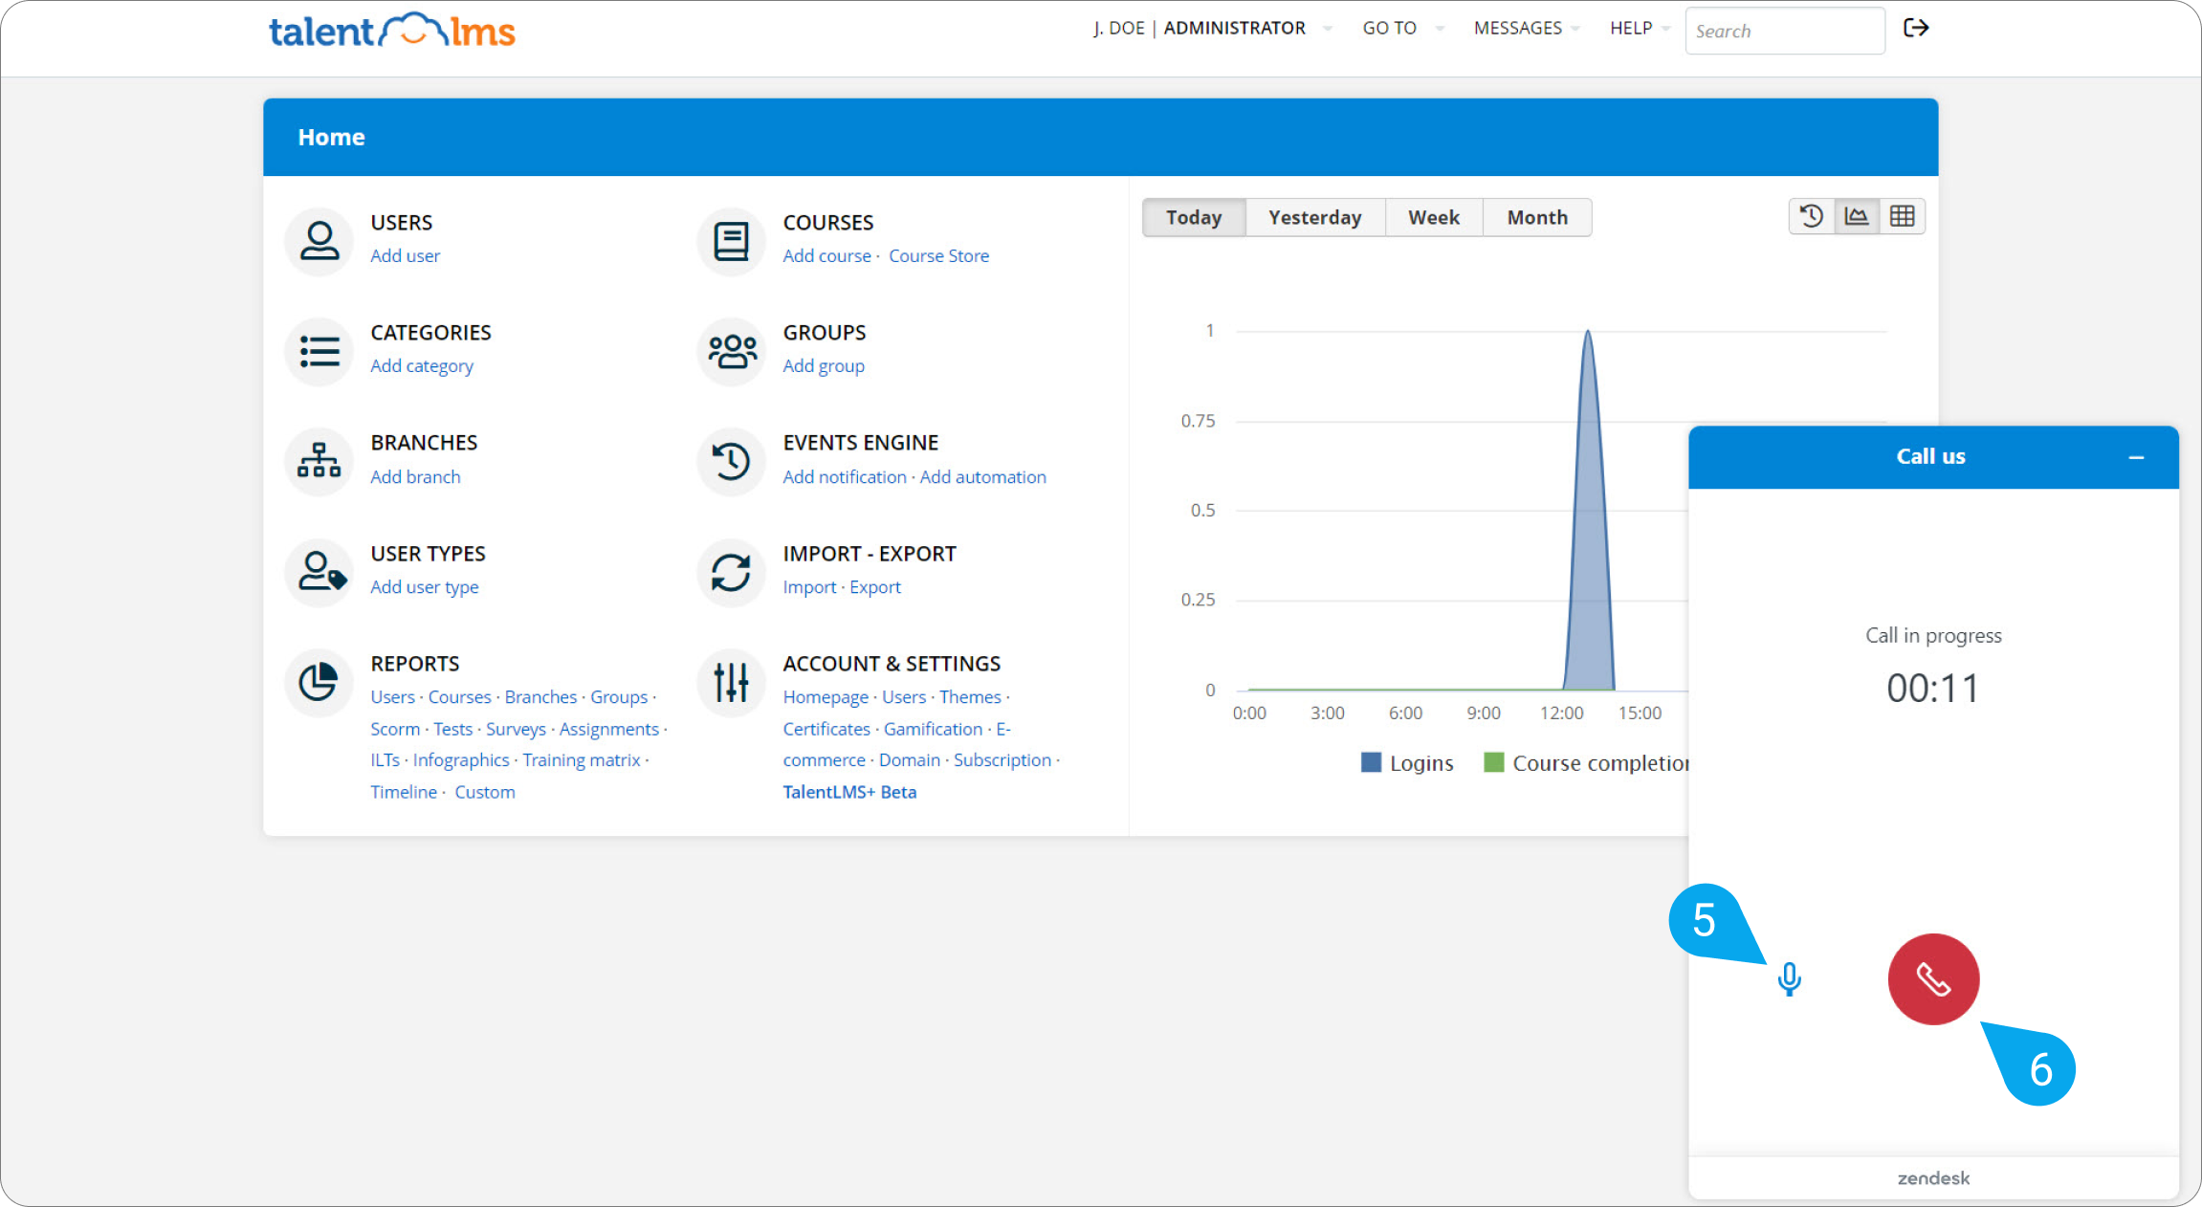This screenshot has height=1207, width=2202.
Task: Open the Reports pie chart icon
Action: tap(319, 682)
